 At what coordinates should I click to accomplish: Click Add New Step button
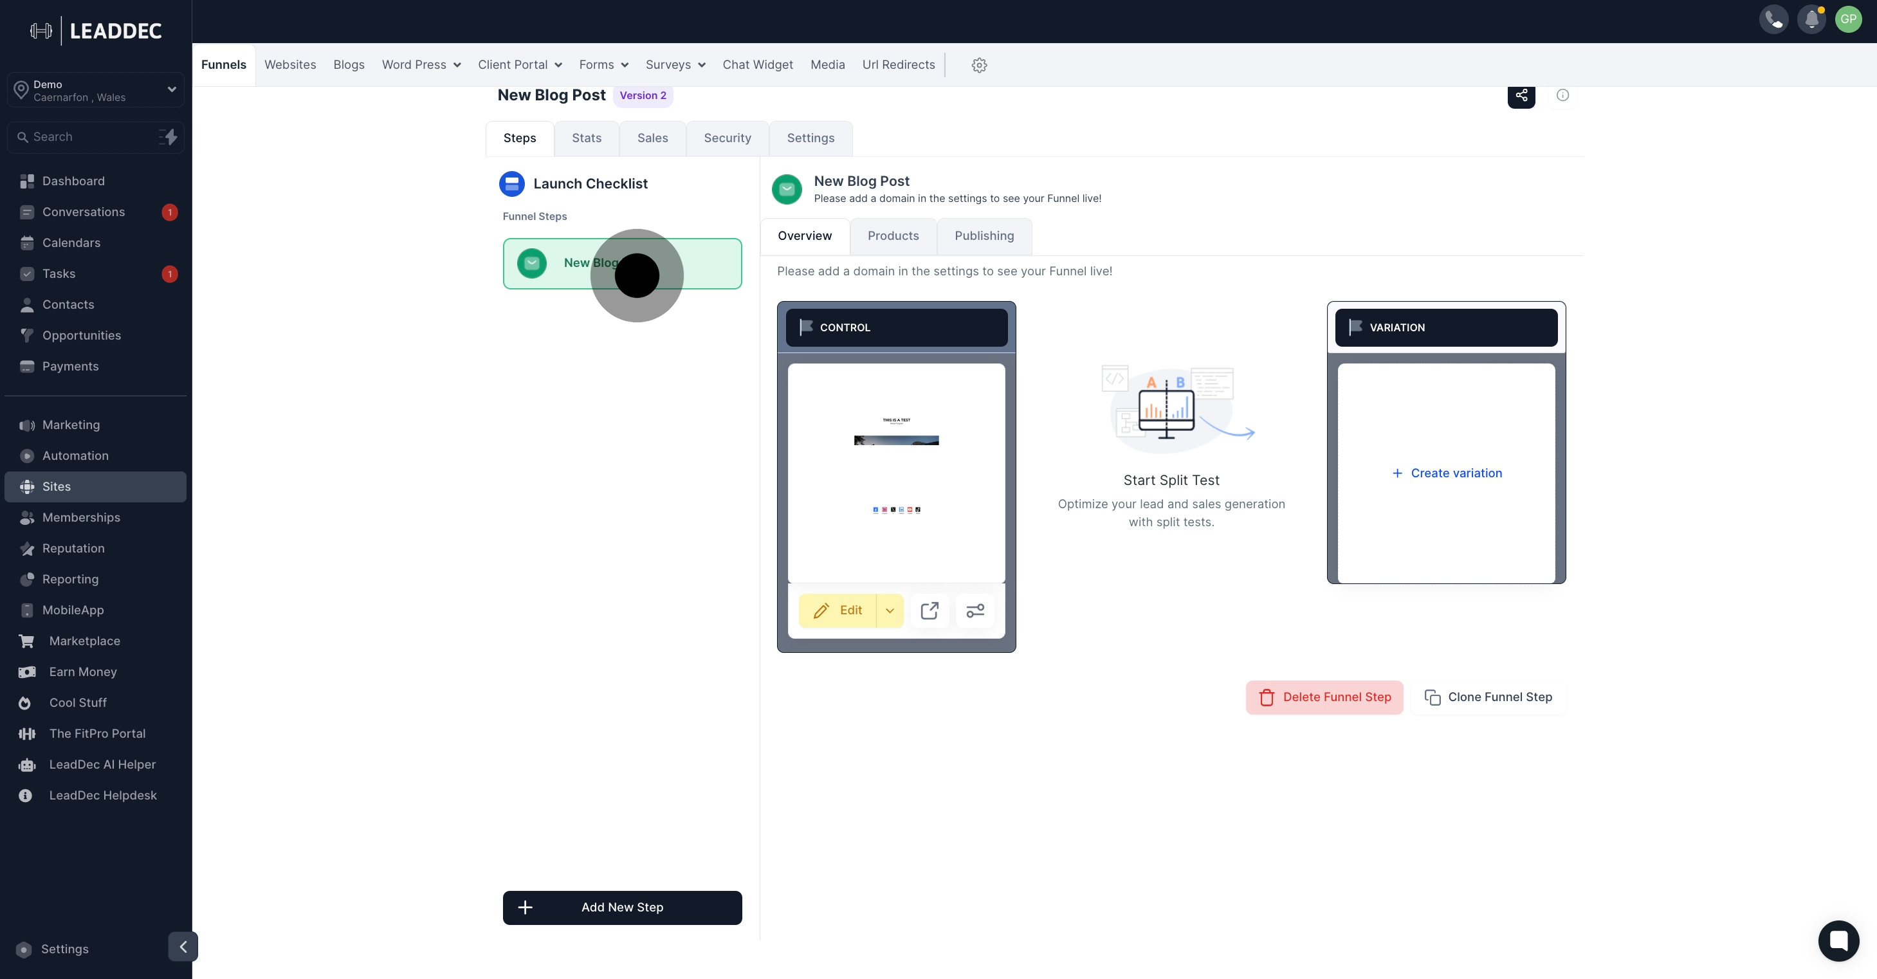(x=621, y=907)
